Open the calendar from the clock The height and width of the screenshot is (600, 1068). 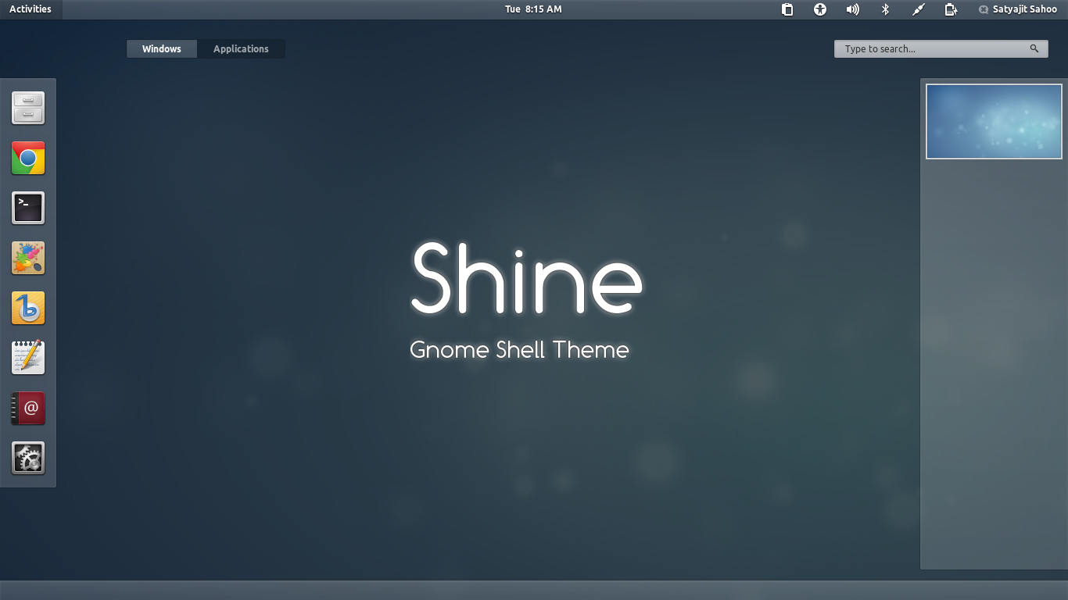[x=533, y=9]
